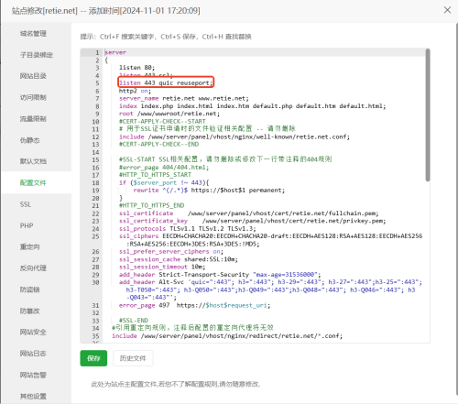This screenshot has width=458, height=404.
Task: Click line number 18 in the gutter
Action: 95,182
